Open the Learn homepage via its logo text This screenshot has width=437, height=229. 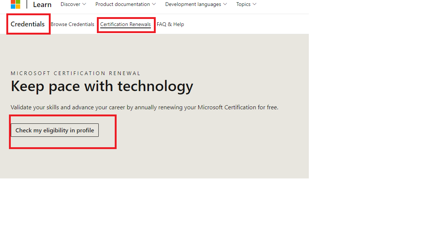pos(42,4)
